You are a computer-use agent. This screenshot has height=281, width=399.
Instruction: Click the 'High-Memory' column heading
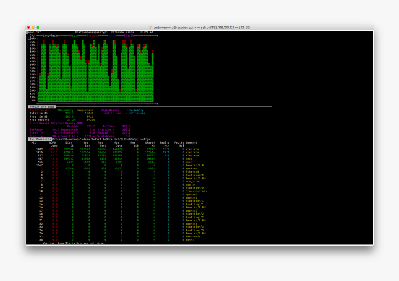coord(110,110)
